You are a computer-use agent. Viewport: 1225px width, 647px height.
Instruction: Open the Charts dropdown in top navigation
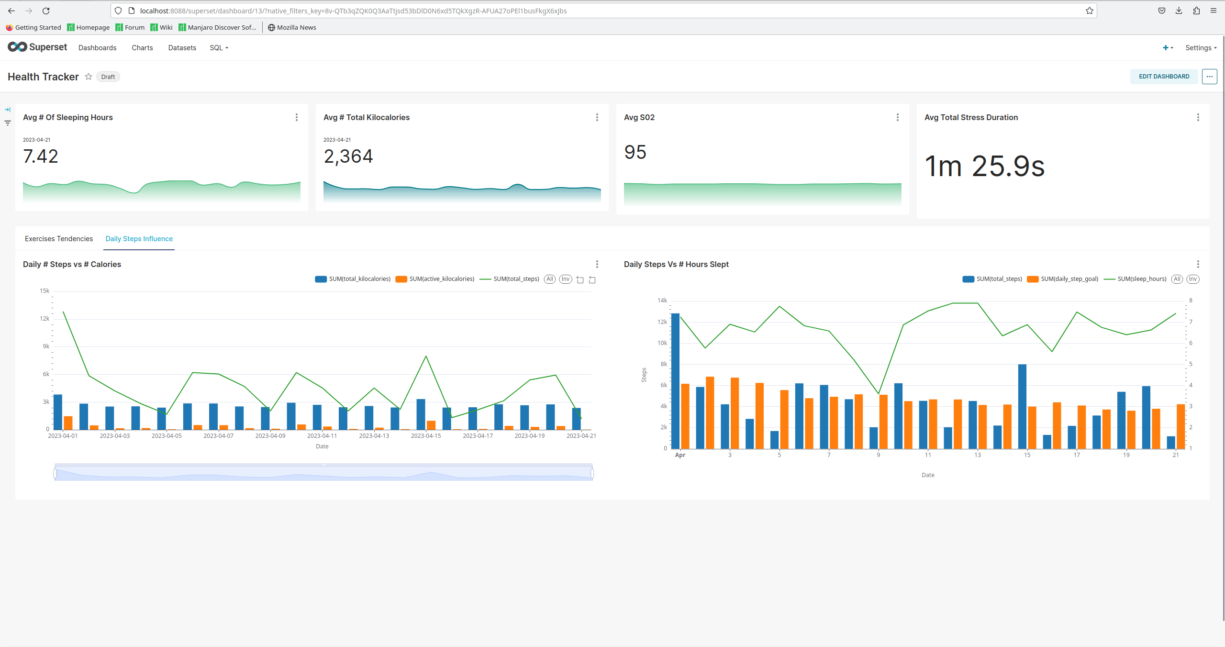[142, 48]
